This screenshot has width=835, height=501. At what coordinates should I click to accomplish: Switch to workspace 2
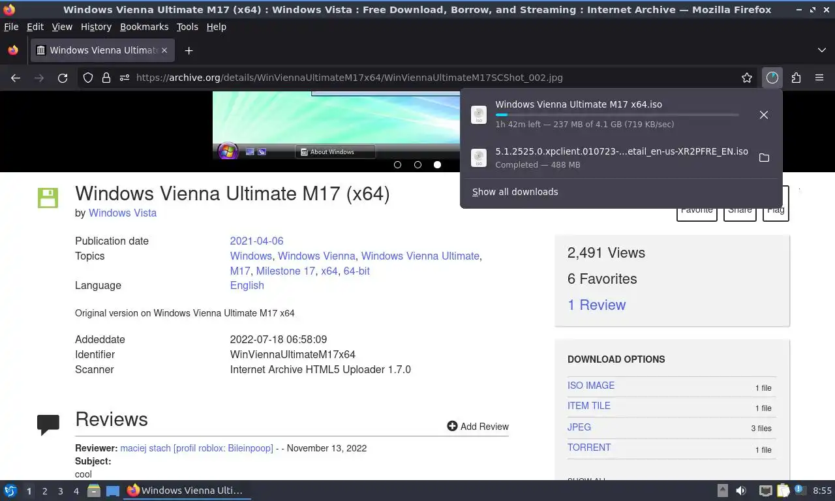(44, 491)
